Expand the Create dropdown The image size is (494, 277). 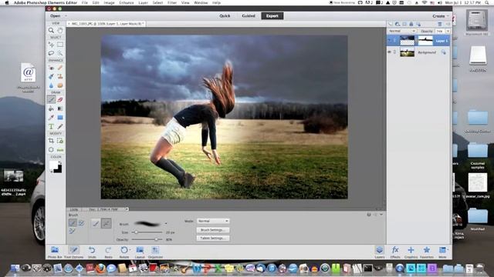tap(441, 15)
